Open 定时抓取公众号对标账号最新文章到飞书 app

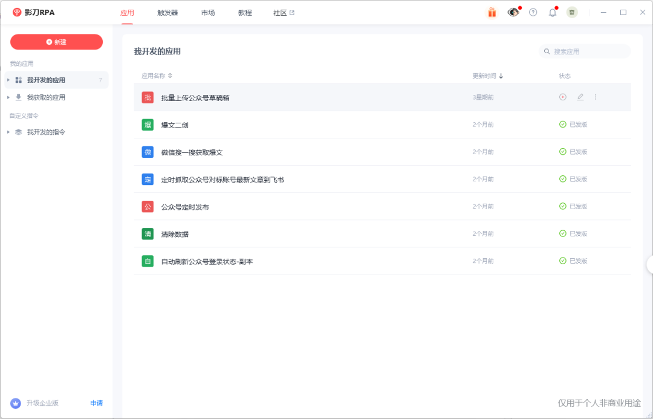click(382, 179)
